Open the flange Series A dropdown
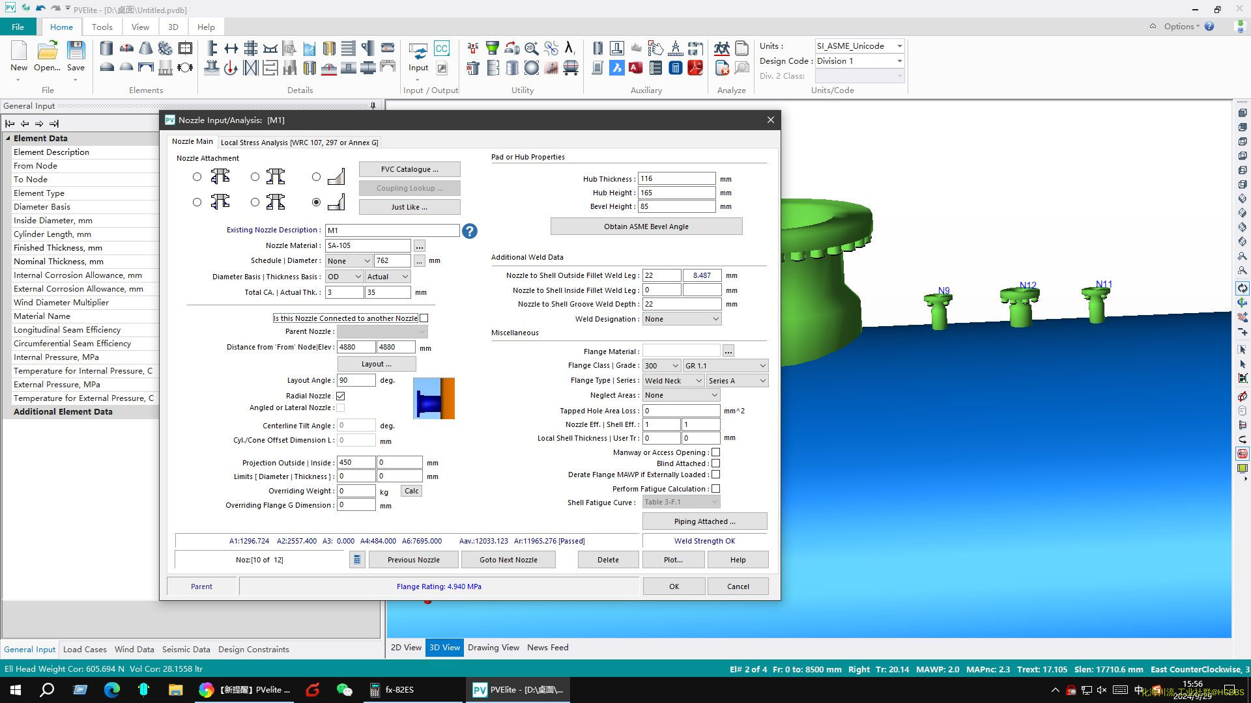Image resolution: width=1251 pixels, height=703 pixels. 737,381
